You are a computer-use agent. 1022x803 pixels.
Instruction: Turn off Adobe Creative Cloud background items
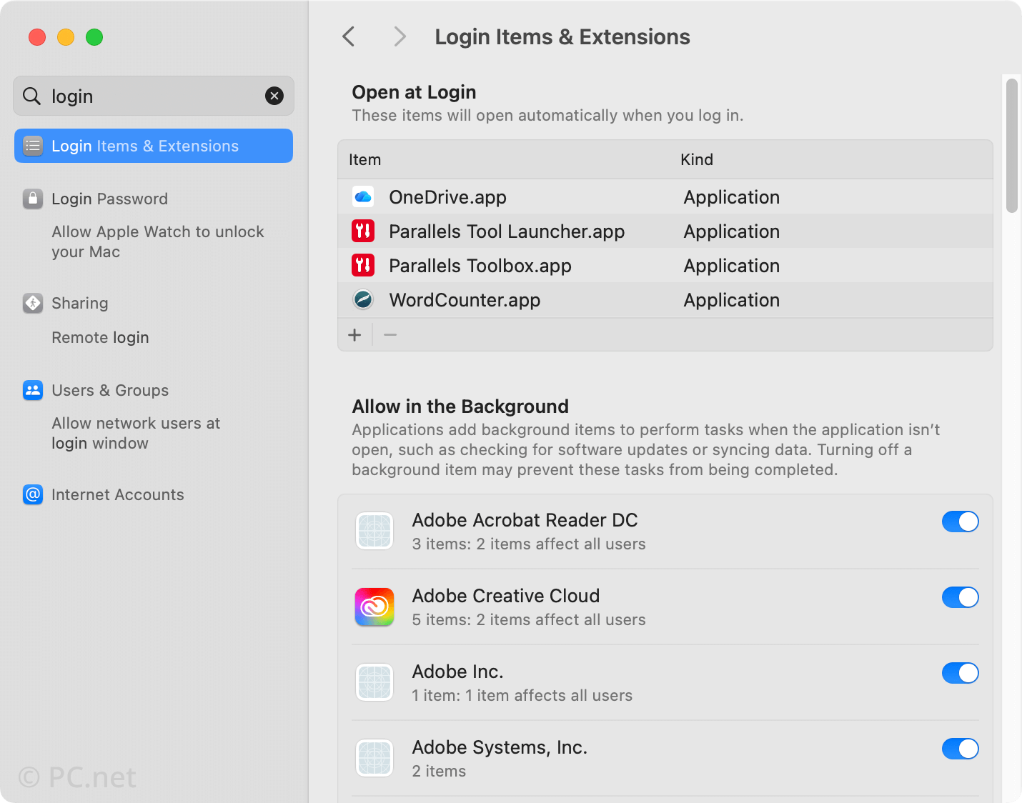(x=961, y=597)
